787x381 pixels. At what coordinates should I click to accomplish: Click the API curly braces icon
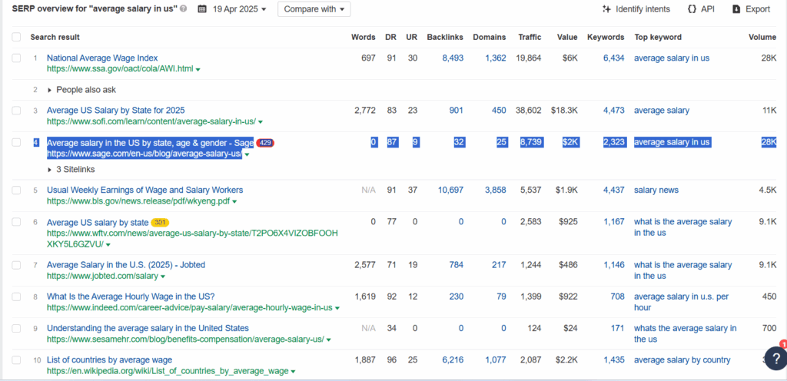(692, 9)
